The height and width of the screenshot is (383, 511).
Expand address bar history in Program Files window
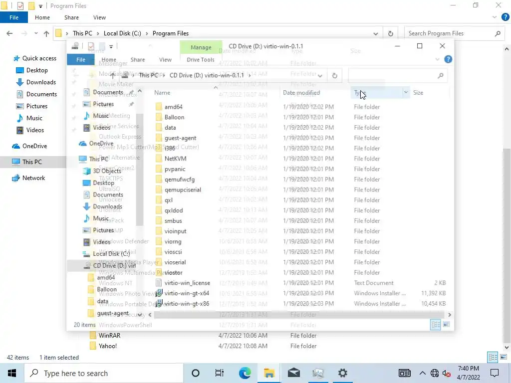(x=375, y=33)
